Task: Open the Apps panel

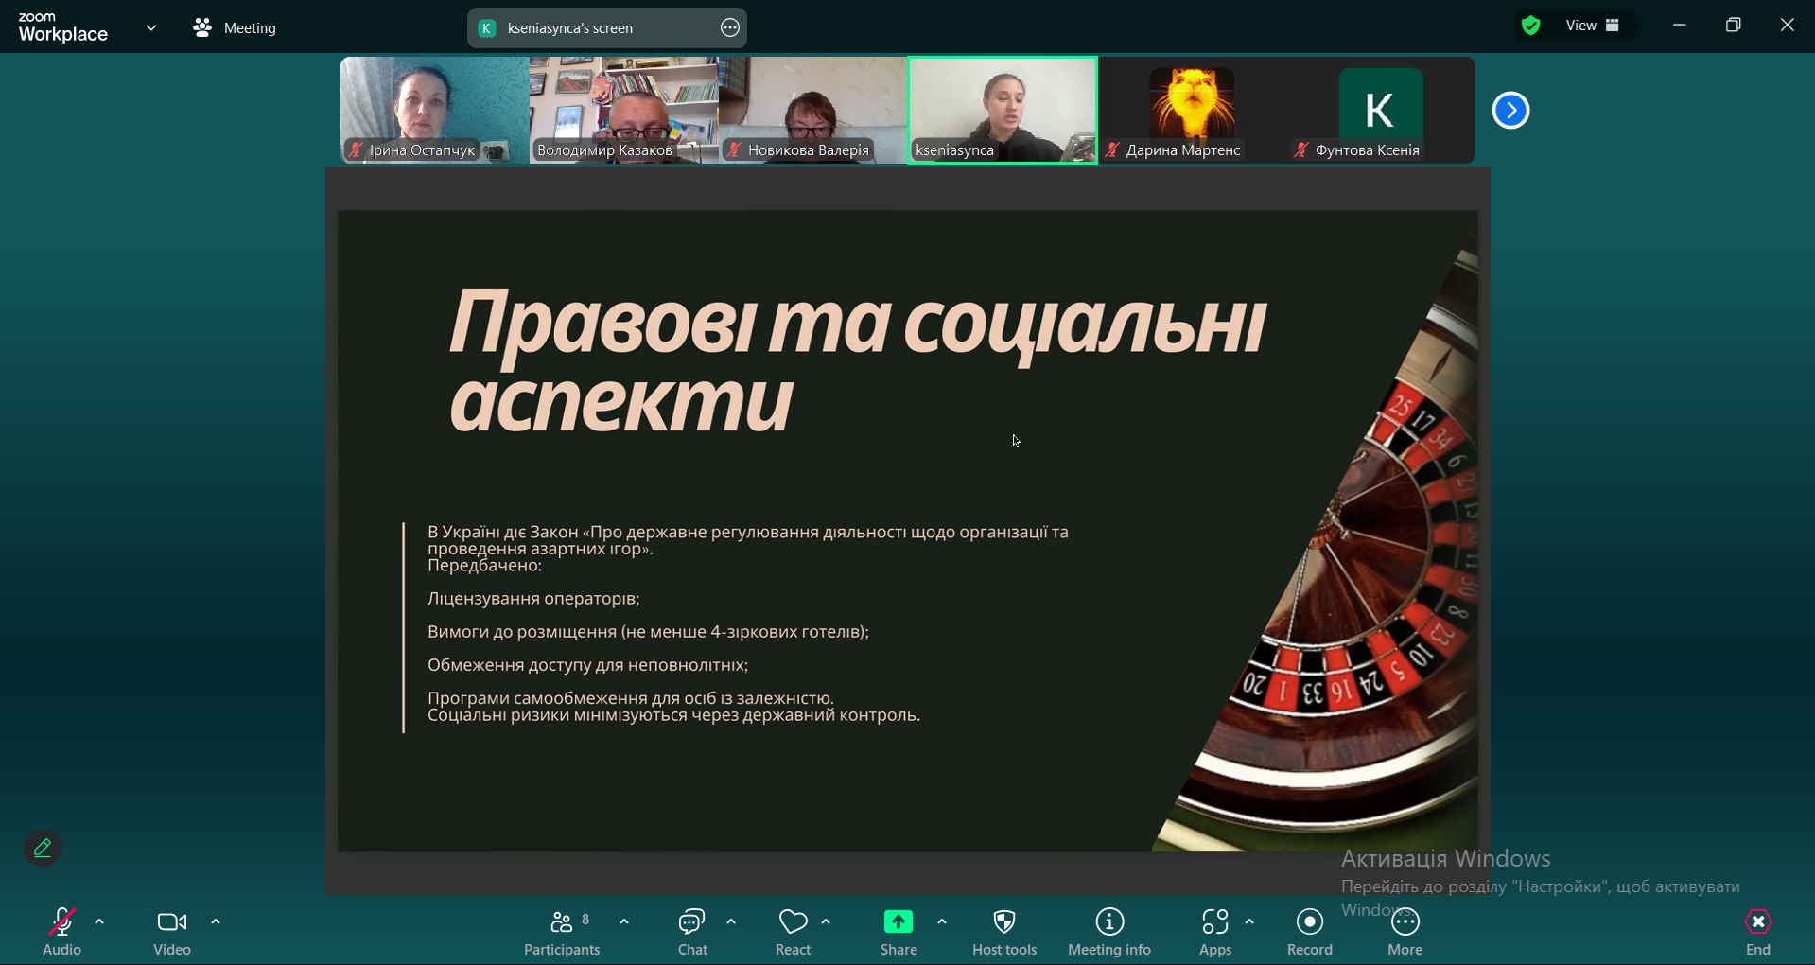Action: click(1215, 932)
